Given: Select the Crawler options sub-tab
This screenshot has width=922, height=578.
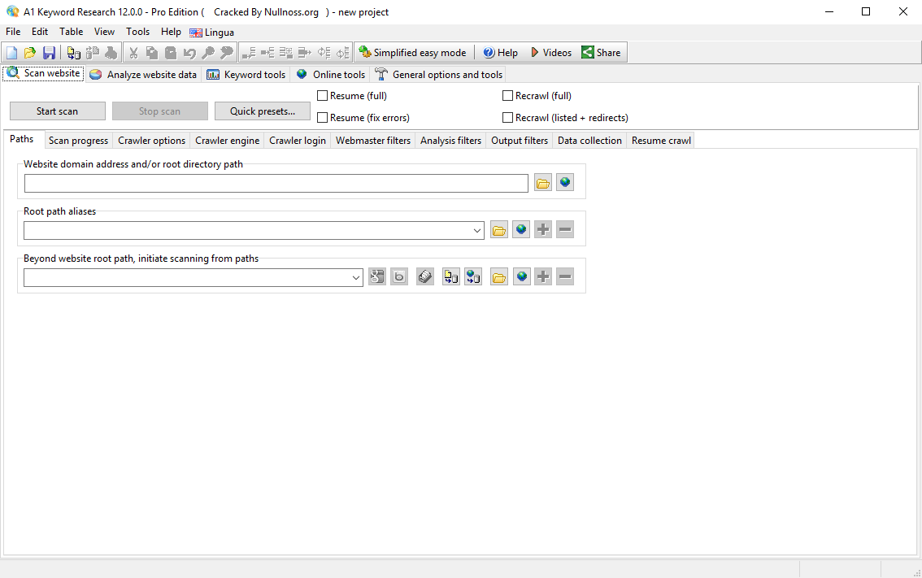Looking at the screenshot, I should coord(152,141).
